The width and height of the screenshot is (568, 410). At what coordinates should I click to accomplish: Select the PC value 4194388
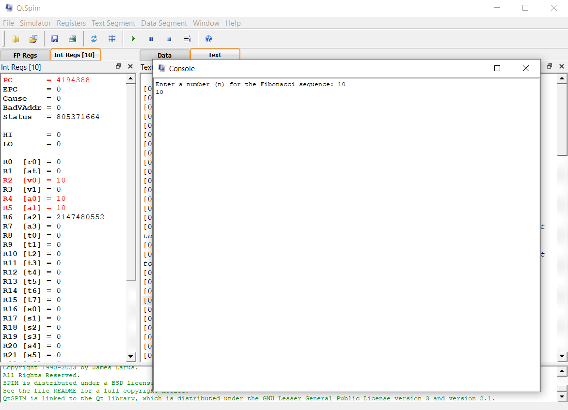pyautogui.click(x=73, y=80)
